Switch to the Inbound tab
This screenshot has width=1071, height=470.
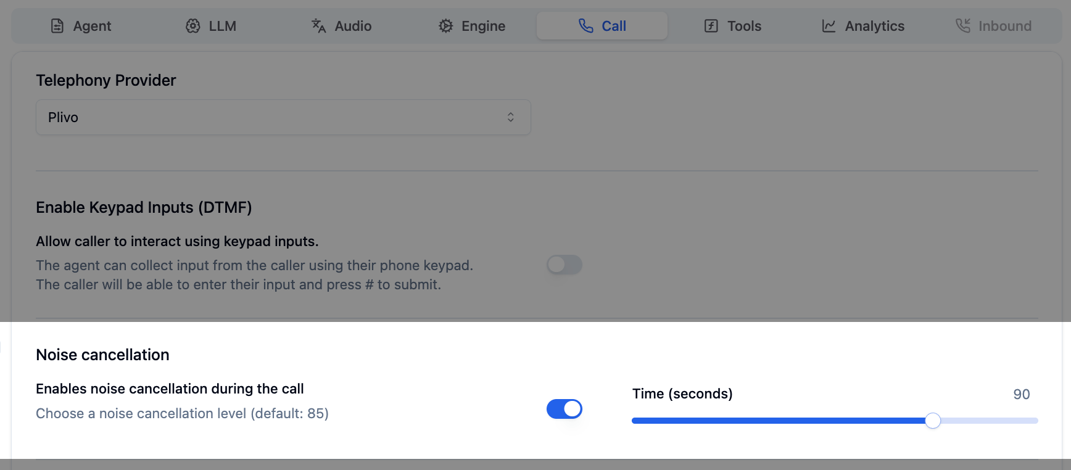coord(993,26)
